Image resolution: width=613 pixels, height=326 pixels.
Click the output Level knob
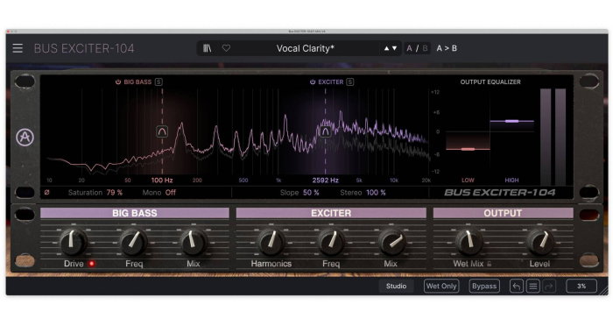tap(540, 242)
